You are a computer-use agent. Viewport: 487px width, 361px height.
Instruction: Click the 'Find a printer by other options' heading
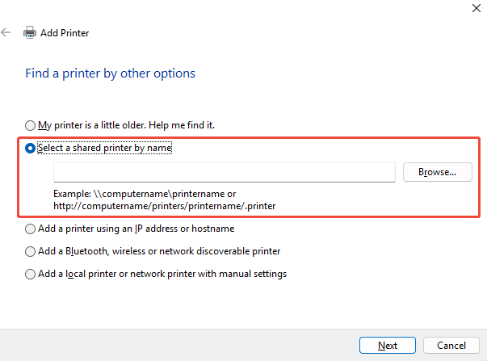tap(111, 73)
